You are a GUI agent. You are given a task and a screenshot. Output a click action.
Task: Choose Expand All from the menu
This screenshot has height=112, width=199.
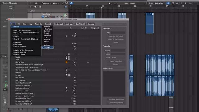tap(17, 42)
